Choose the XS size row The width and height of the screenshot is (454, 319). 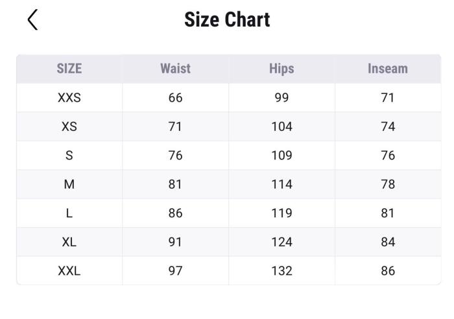[69, 126]
